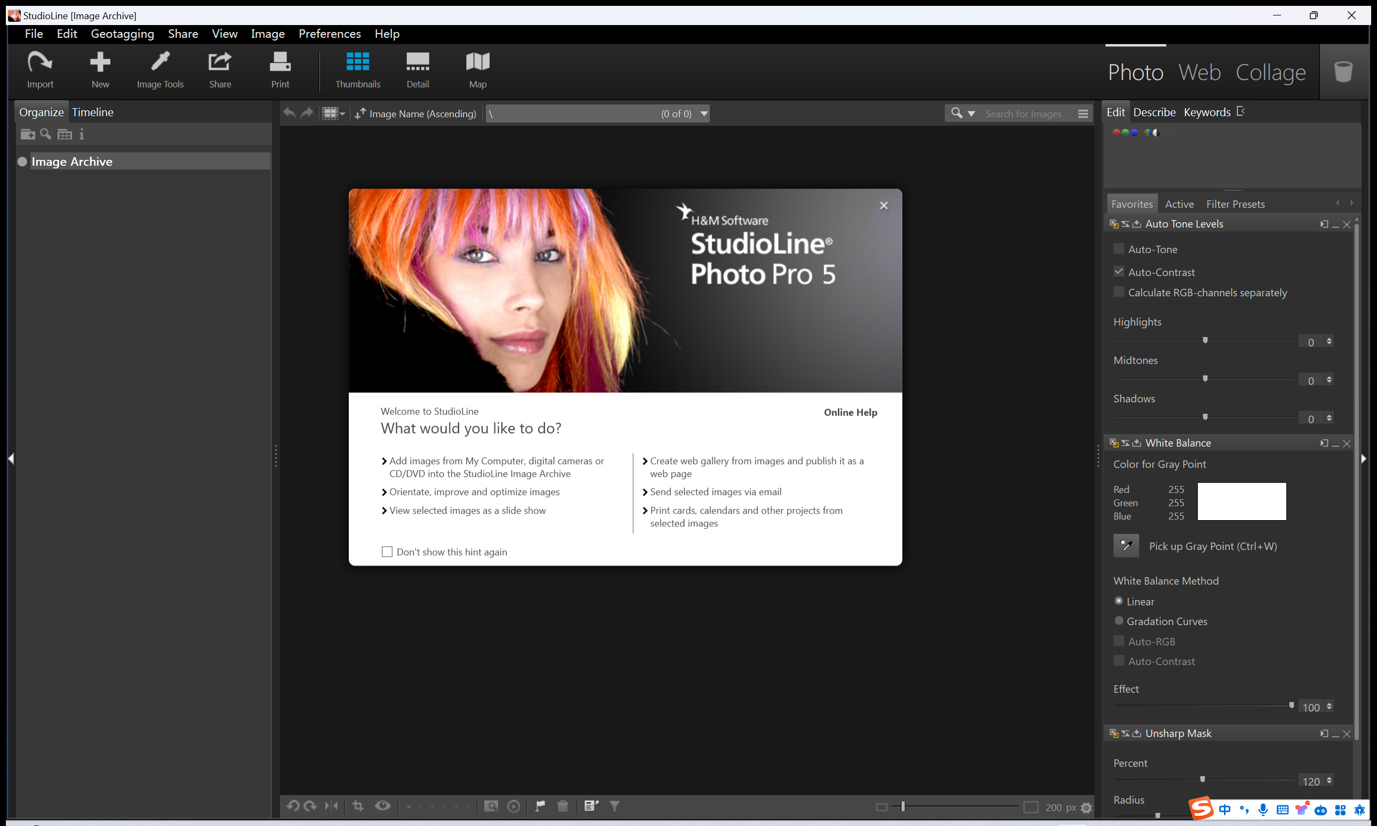This screenshot has width=1377, height=826.
Task: Click the Print toolbar icon
Action: pos(279,69)
